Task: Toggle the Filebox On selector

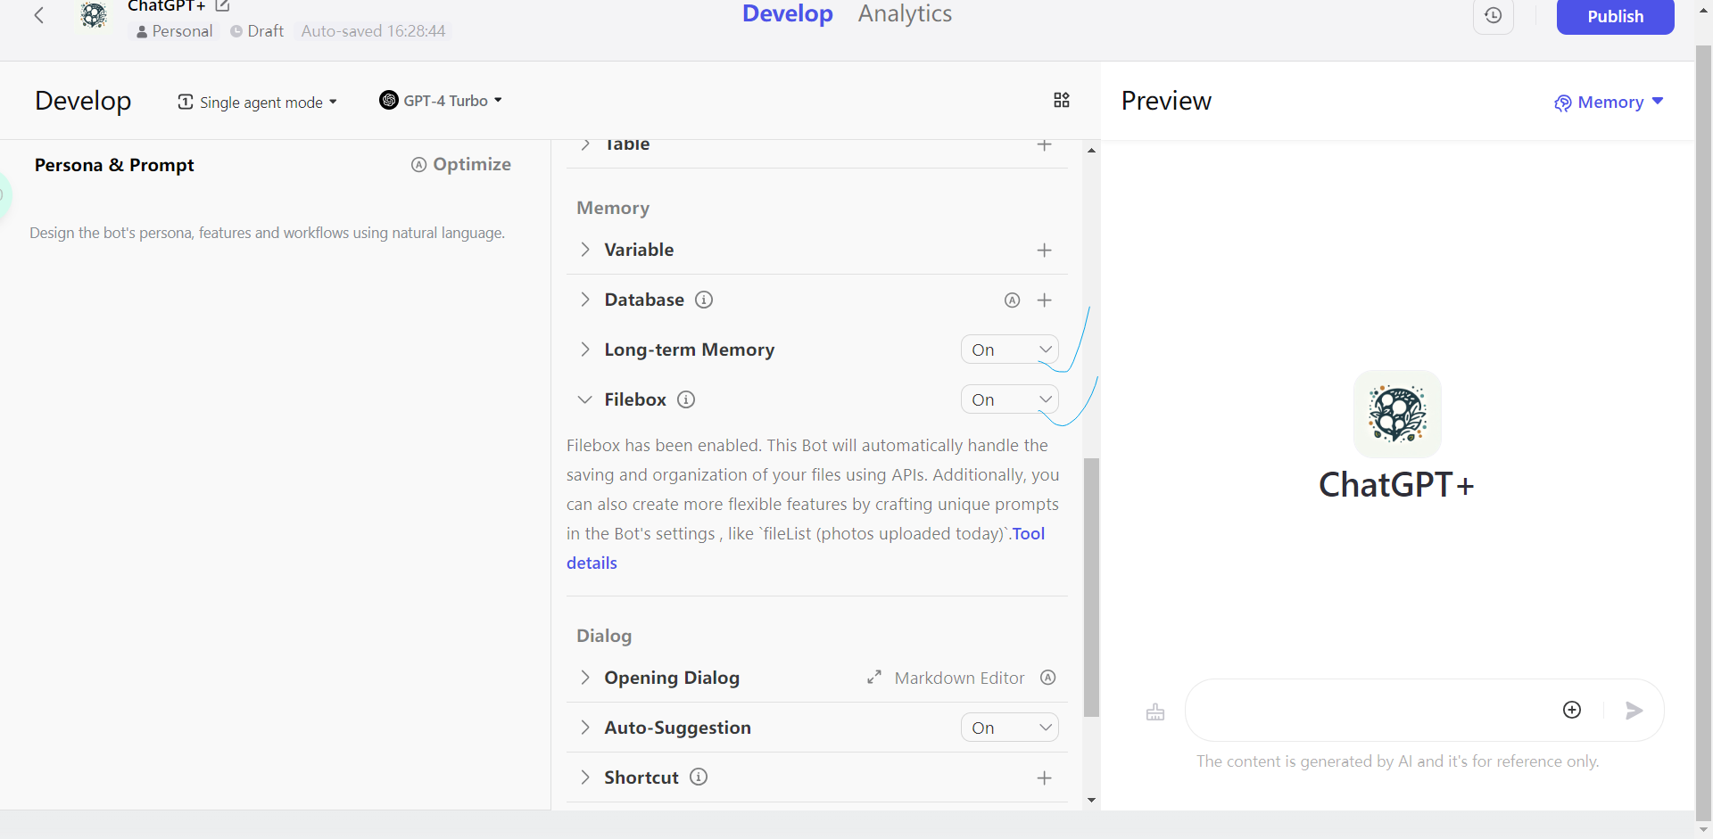Action: (x=1009, y=399)
